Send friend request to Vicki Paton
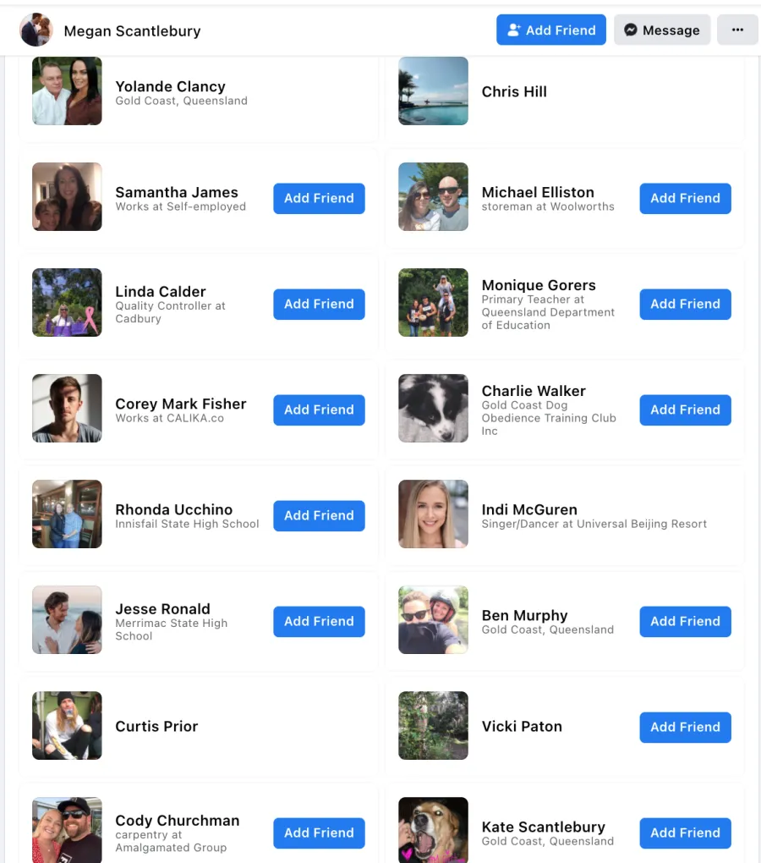The height and width of the screenshot is (863, 761). pos(685,727)
